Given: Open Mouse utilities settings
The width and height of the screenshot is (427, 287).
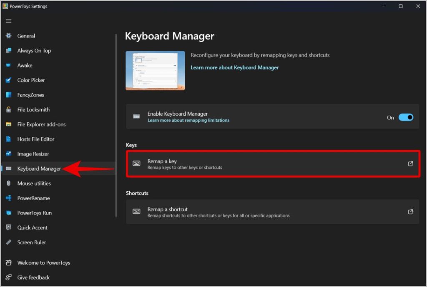Looking at the screenshot, I should click(x=58, y=183).
